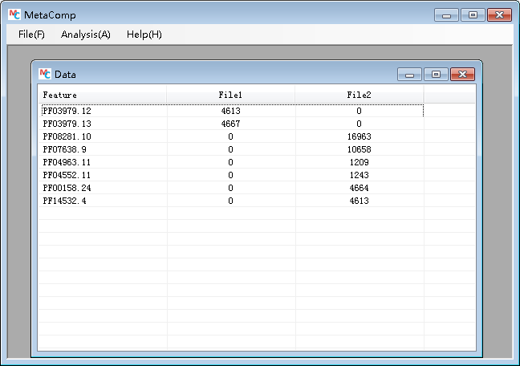
Task: Click the MetaComp app icon in title bar
Action: pyautogui.click(x=14, y=15)
